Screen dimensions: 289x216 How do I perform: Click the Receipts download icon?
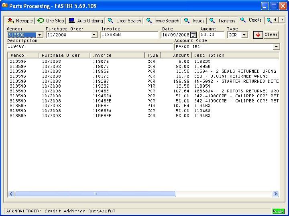point(10,20)
